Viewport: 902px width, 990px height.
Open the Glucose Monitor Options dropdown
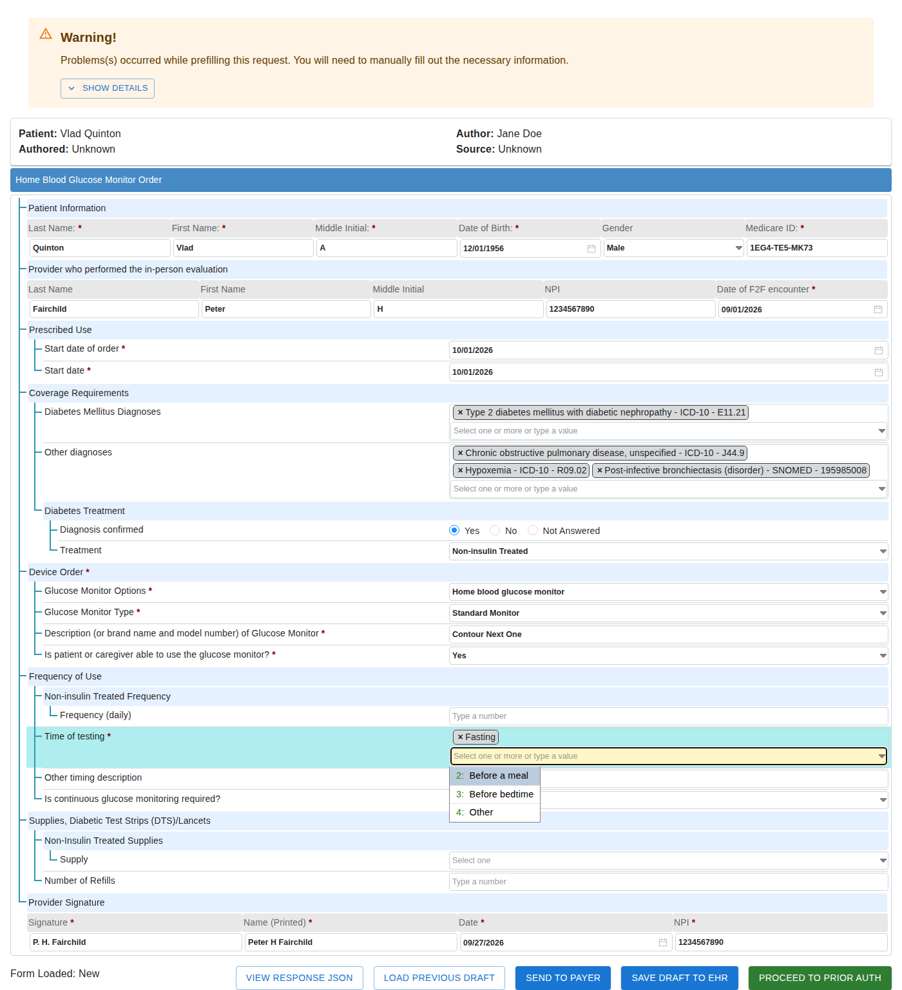click(669, 592)
